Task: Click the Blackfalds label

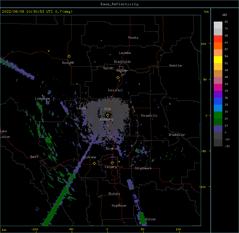Action: 122,62
